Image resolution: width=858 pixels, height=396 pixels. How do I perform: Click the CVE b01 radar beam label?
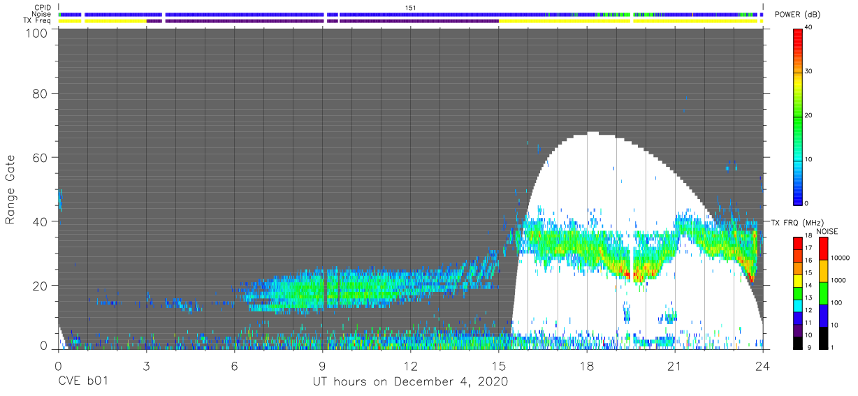click(82, 382)
